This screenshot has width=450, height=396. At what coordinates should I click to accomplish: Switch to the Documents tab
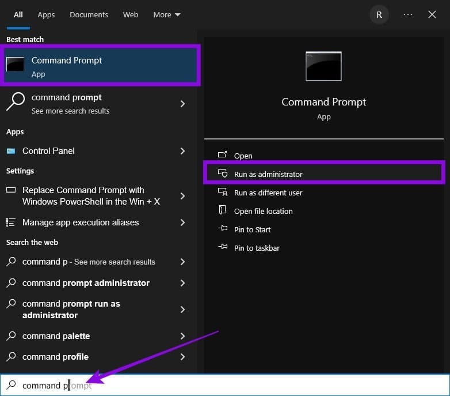(89, 14)
